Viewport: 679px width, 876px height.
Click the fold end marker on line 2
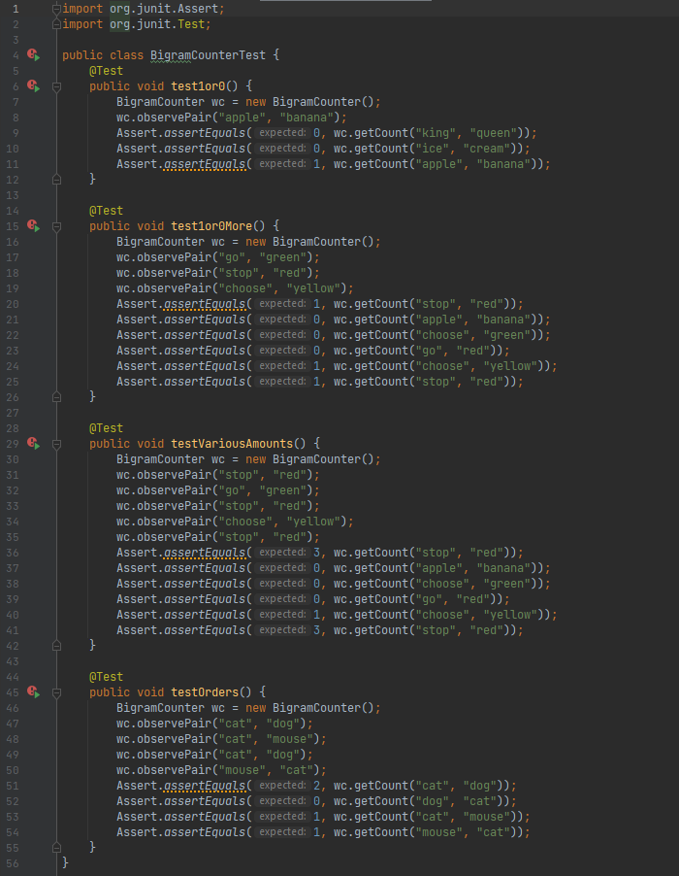56,24
